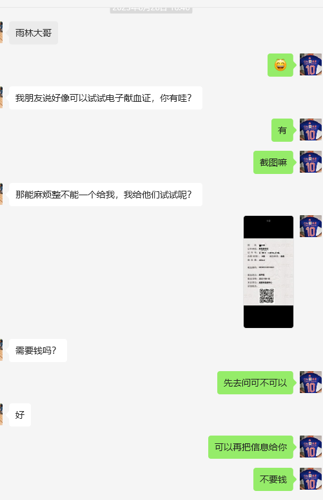Click the jersey avatar beside 不要钱
The height and width of the screenshot is (500, 323).
click(x=311, y=479)
